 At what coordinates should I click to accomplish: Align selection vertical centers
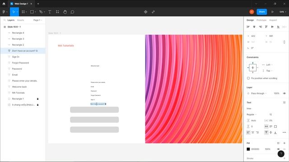coord(272,27)
